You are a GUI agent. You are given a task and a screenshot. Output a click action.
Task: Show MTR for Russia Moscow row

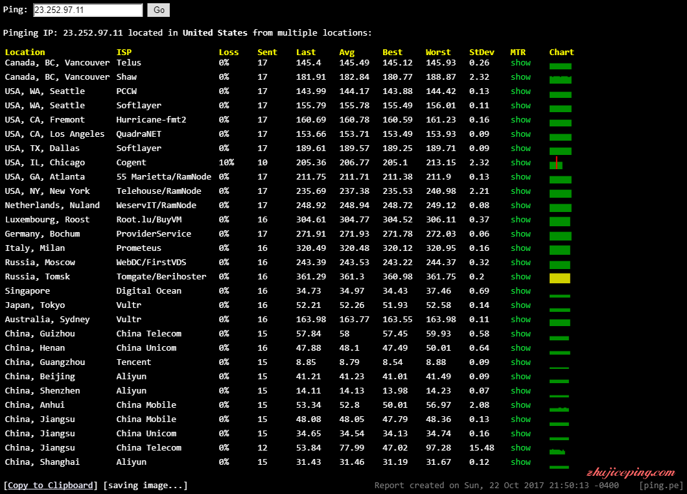click(x=520, y=262)
